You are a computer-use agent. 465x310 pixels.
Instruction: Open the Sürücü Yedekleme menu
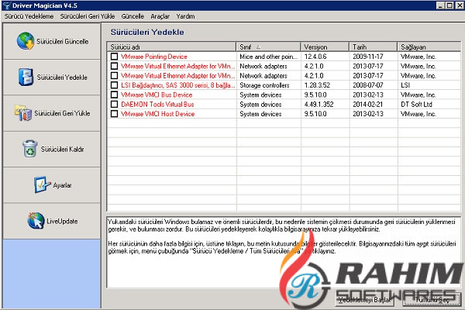point(28,15)
